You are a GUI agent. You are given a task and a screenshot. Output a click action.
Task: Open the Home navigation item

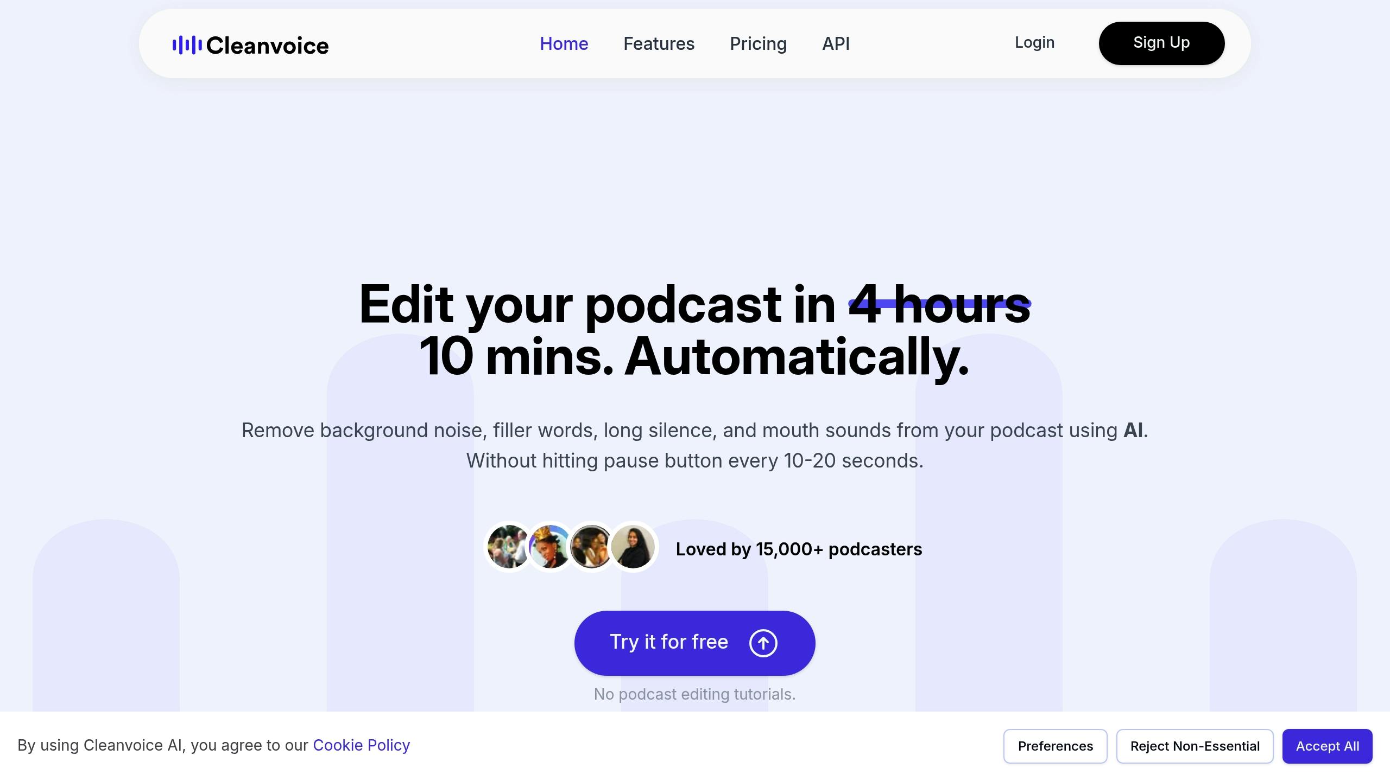(564, 43)
